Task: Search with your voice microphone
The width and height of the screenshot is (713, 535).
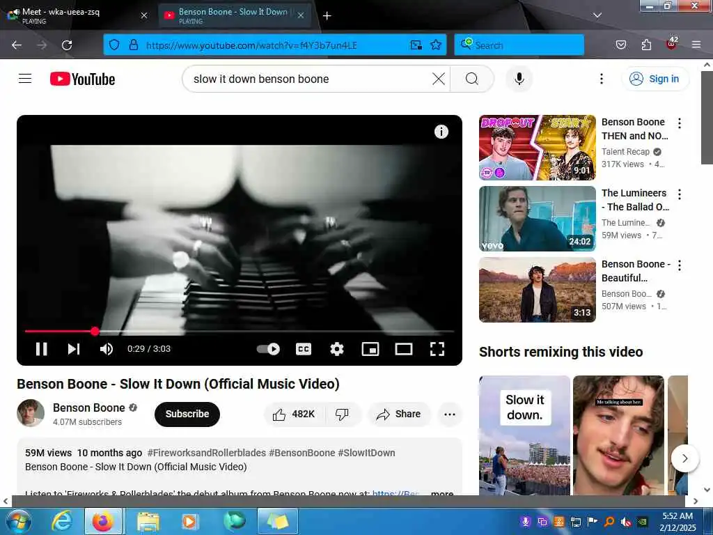Action: click(x=519, y=79)
